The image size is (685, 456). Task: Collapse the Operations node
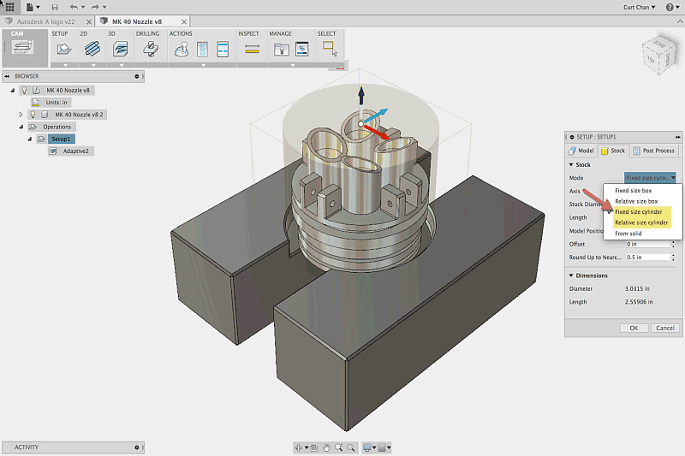point(21,127)
